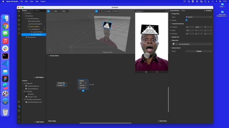The height and width of the screenshot is (128, 229).
Task: Click the rotate device icon below preview
Action: tap(157, 72)
